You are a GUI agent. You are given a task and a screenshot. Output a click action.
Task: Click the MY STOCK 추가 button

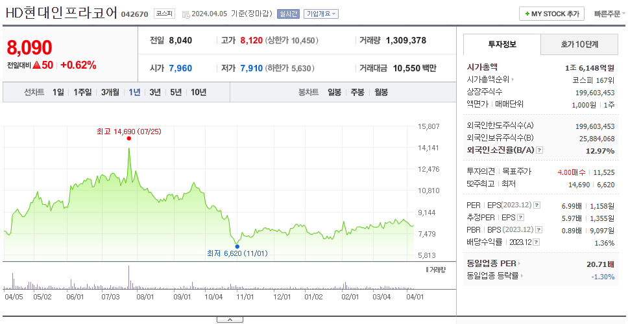click(x=551, y=14)
